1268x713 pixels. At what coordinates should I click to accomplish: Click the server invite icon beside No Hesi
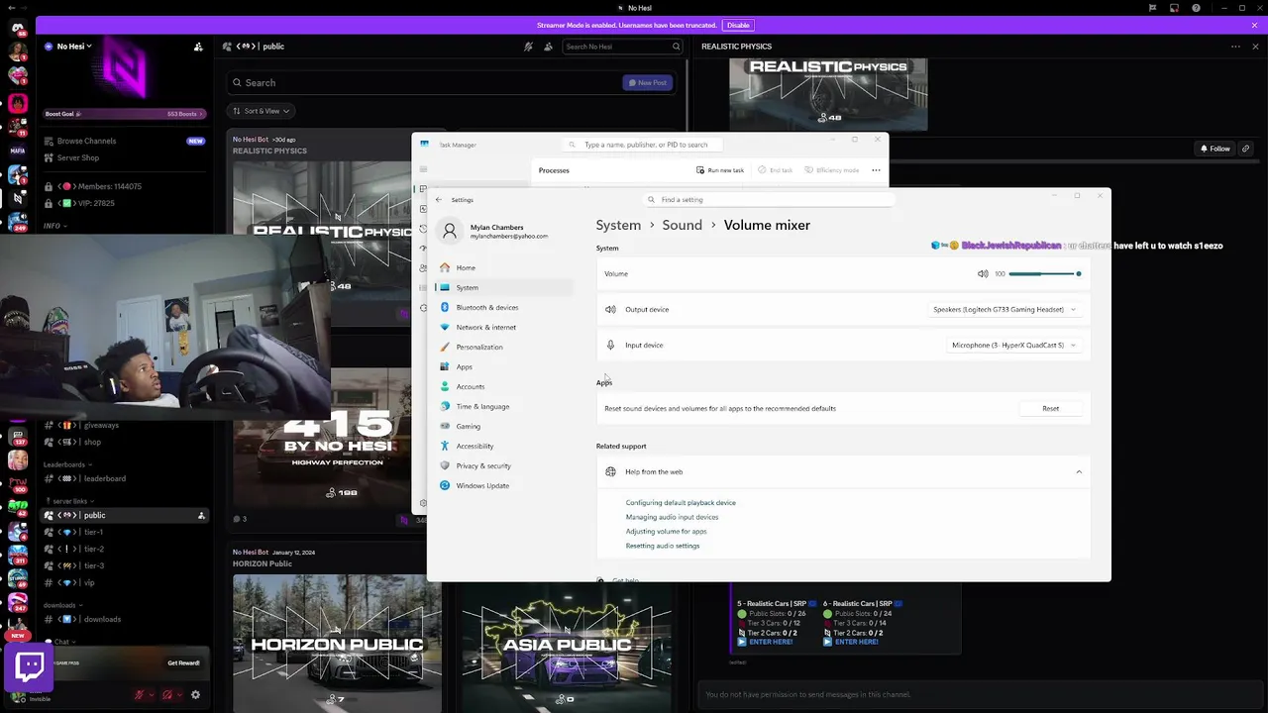coord(198,47)
